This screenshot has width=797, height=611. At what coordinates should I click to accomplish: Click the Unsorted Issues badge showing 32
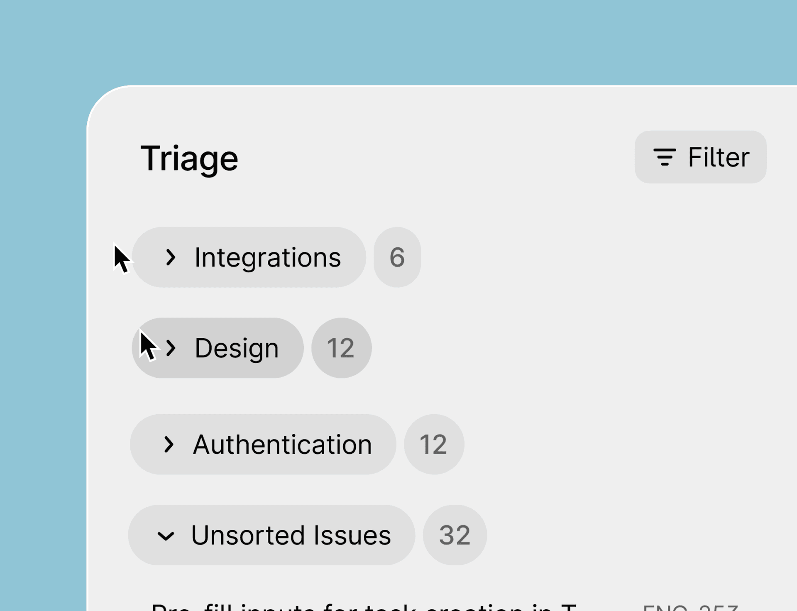point(455,535)
